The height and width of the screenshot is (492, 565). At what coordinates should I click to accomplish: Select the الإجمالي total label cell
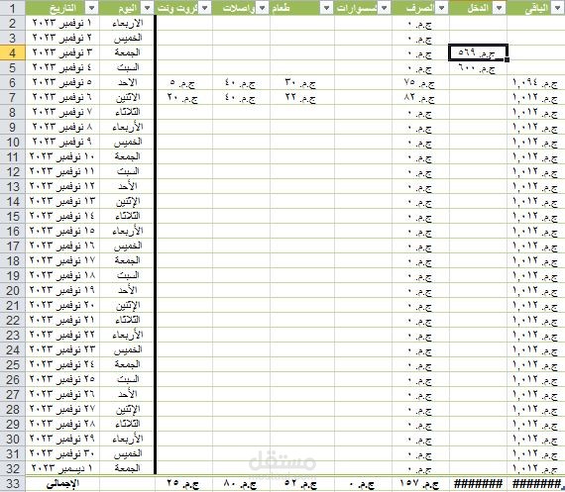(62, 484)
